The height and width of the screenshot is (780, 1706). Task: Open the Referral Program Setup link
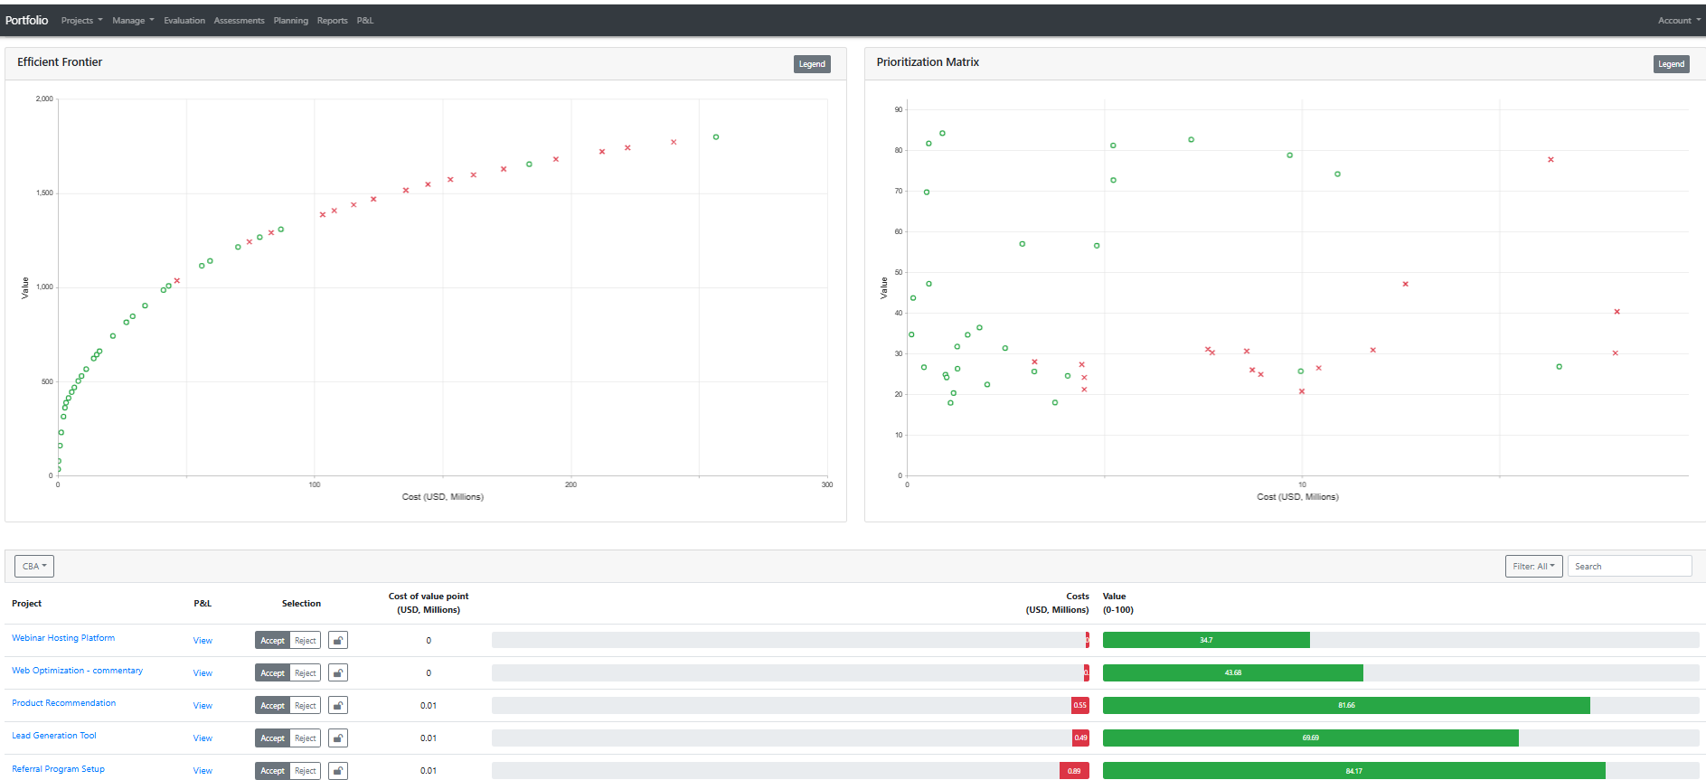point(58,769)
